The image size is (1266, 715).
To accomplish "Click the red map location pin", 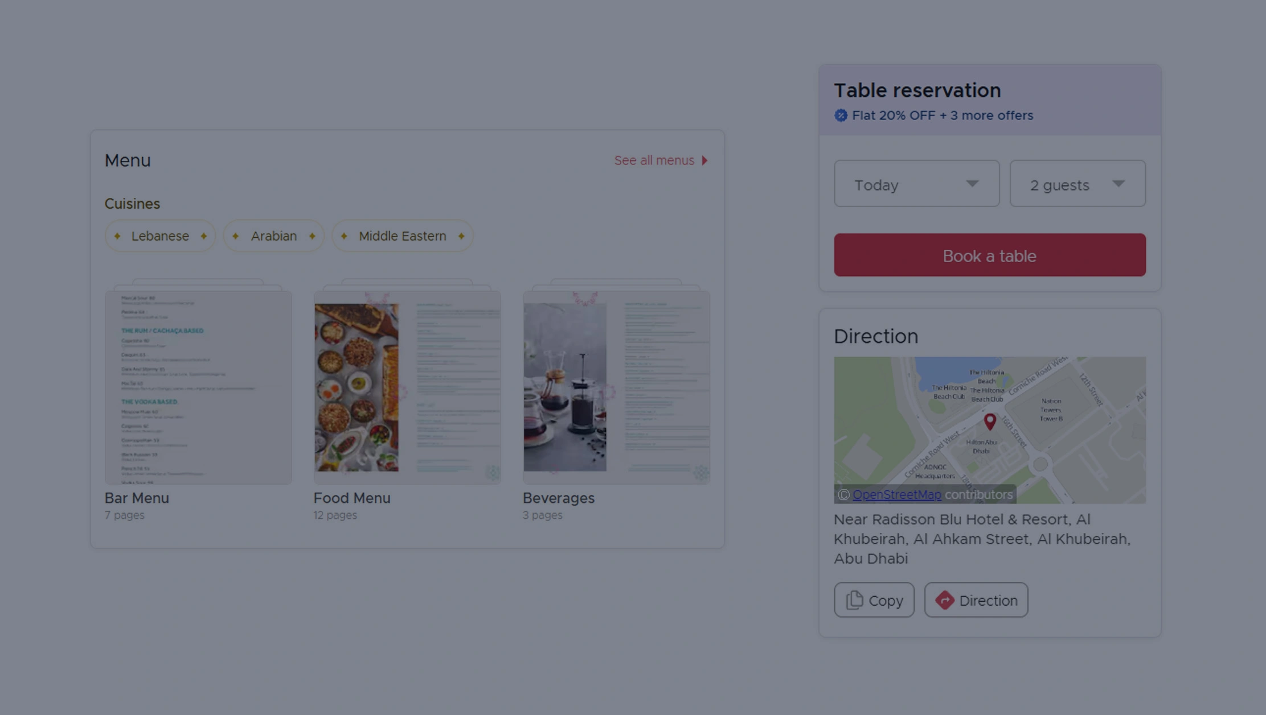I will coord(990,421).
